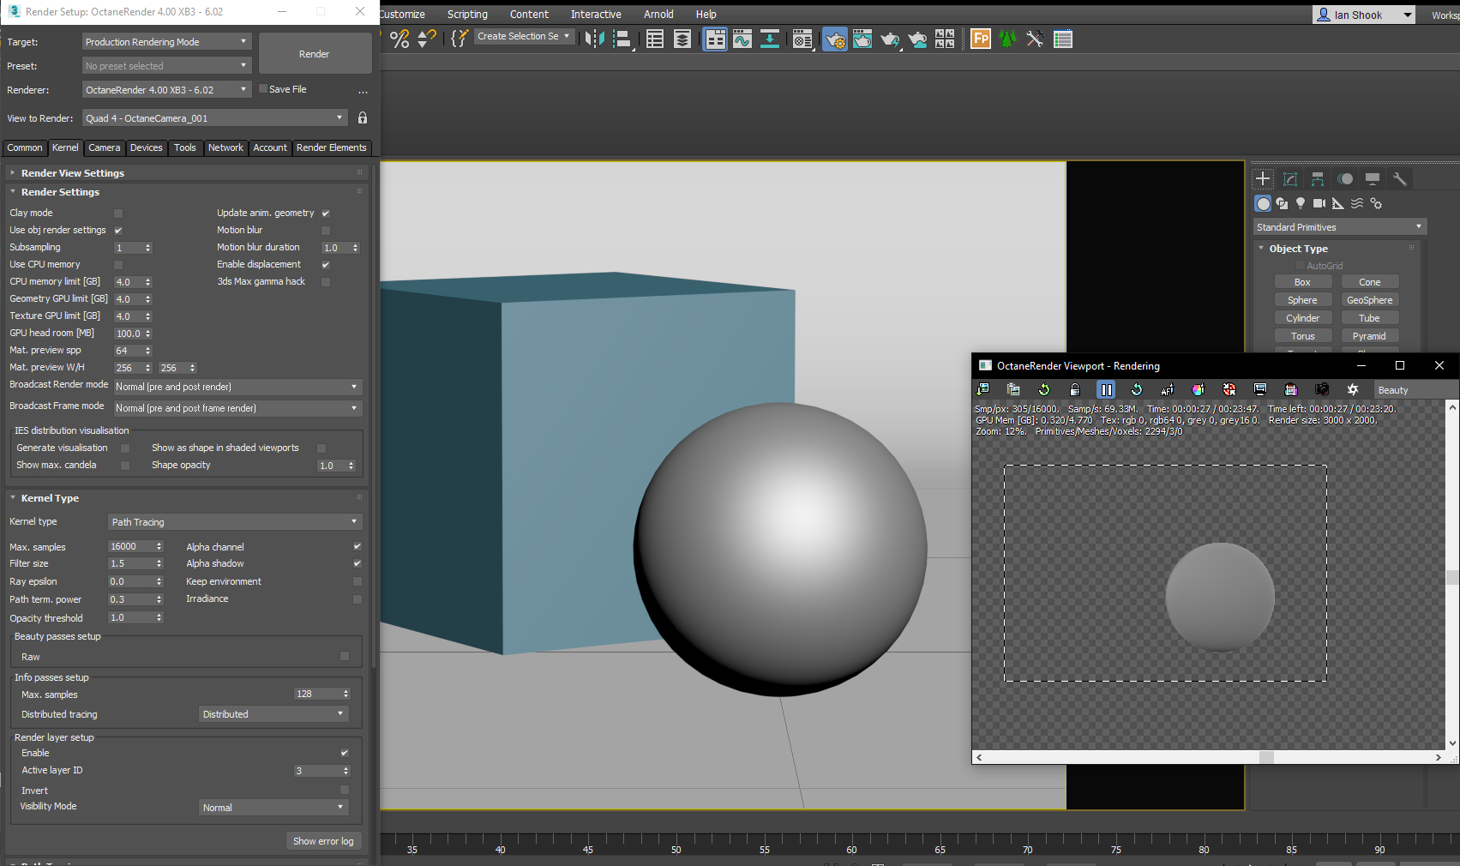The width and height of the screenshot is (1460, 866).
Task: Uncheck the Alpha channel checkbox
Action: 357,547
